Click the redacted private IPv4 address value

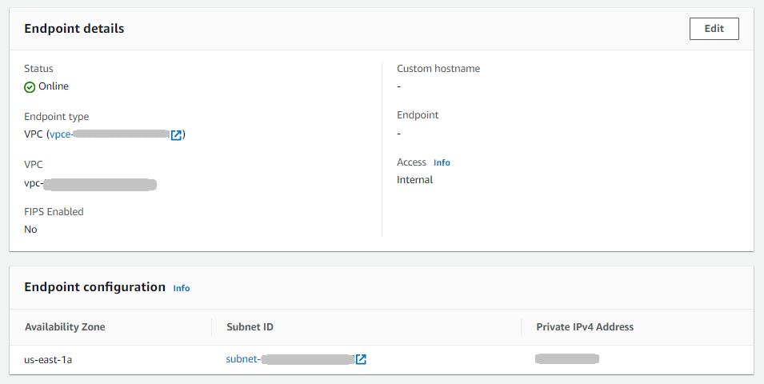pos(566,358)
